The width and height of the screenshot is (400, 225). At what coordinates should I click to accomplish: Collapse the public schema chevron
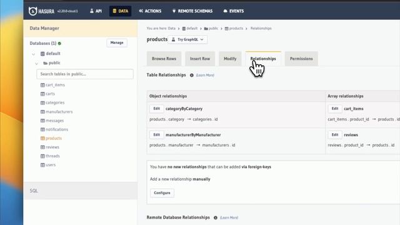click(36, 63)
